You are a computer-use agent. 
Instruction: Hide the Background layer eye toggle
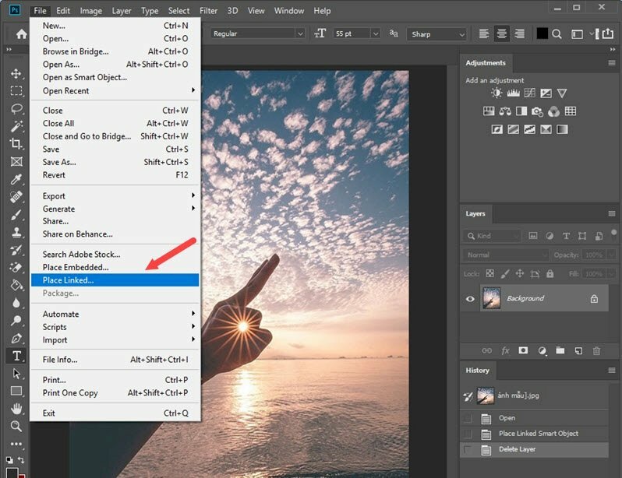470,299
